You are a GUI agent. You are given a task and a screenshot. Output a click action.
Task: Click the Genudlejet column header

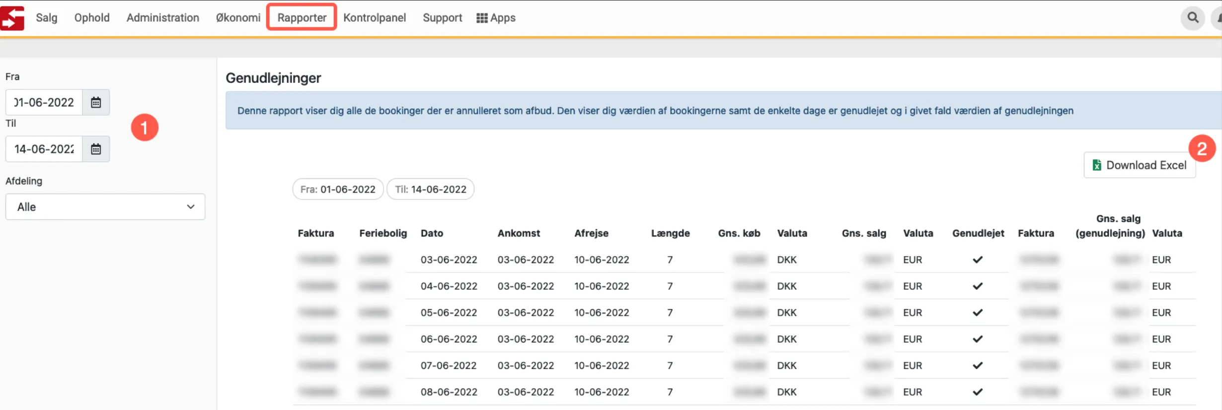click(978, 233)
